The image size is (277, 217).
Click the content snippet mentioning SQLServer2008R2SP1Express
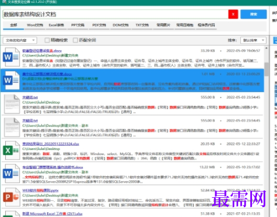click(x=141, y=180)
